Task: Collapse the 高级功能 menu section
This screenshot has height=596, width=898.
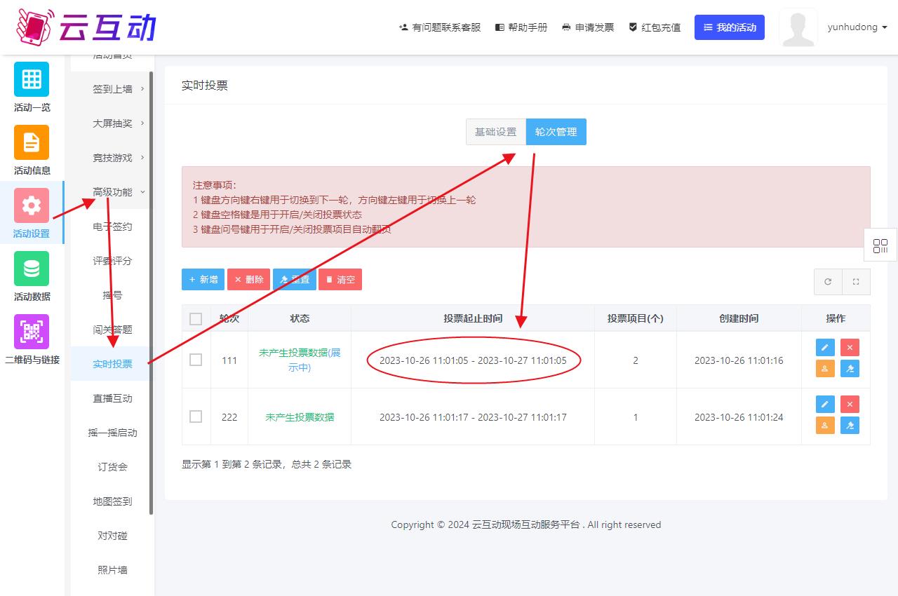Action: click(112, 192)
